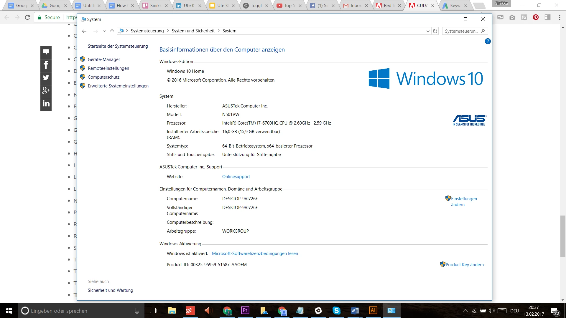Viewport: 566px width, 318px height.
Task: Click the LinkedIn share icon
Action: click(x=46, y=104)
